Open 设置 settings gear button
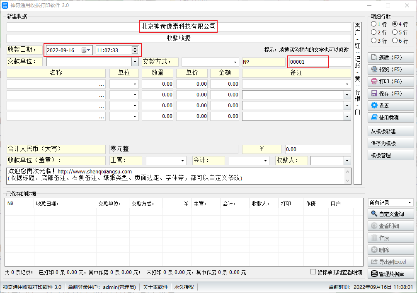The image size is (417, 293). (x=390, y=106)
